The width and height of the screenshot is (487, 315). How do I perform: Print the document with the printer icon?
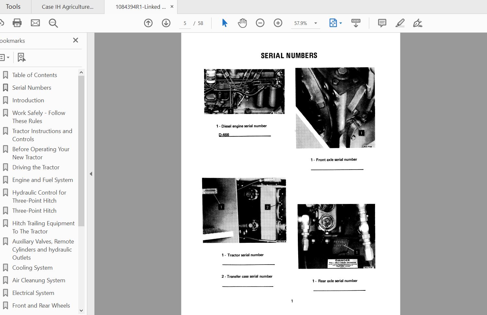click(x=17, y=23)
